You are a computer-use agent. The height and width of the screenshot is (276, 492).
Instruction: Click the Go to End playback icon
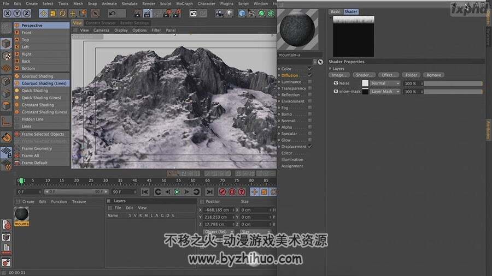click(x=209, y=192)
